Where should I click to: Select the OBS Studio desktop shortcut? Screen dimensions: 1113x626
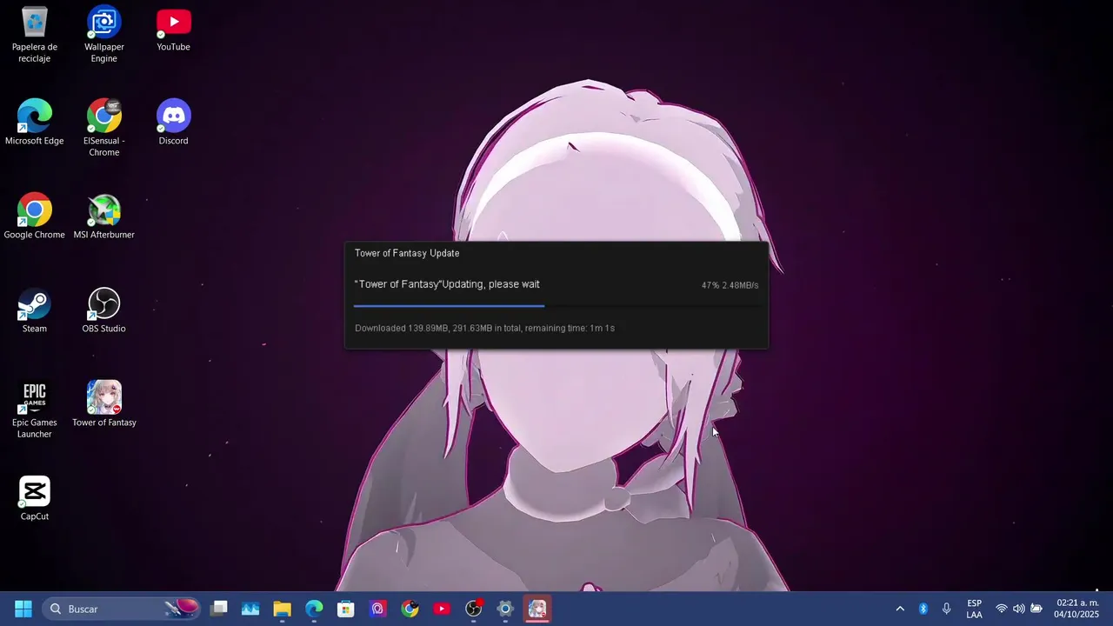tap(103, 310)
